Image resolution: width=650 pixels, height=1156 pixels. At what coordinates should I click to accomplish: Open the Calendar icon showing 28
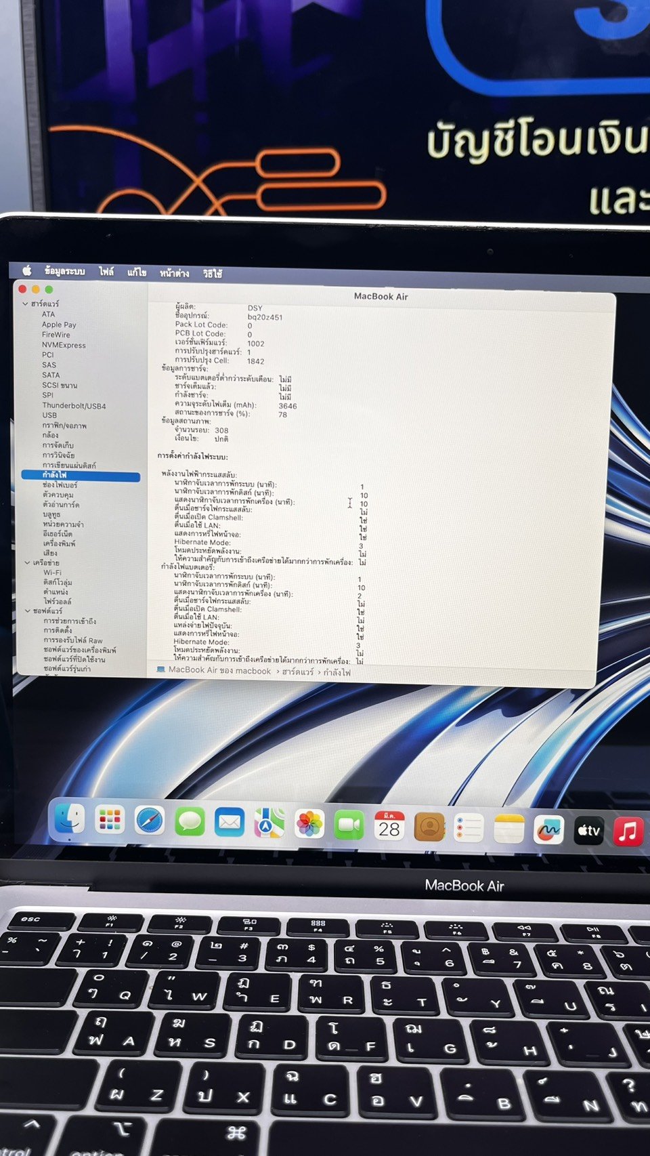(389, 826)
